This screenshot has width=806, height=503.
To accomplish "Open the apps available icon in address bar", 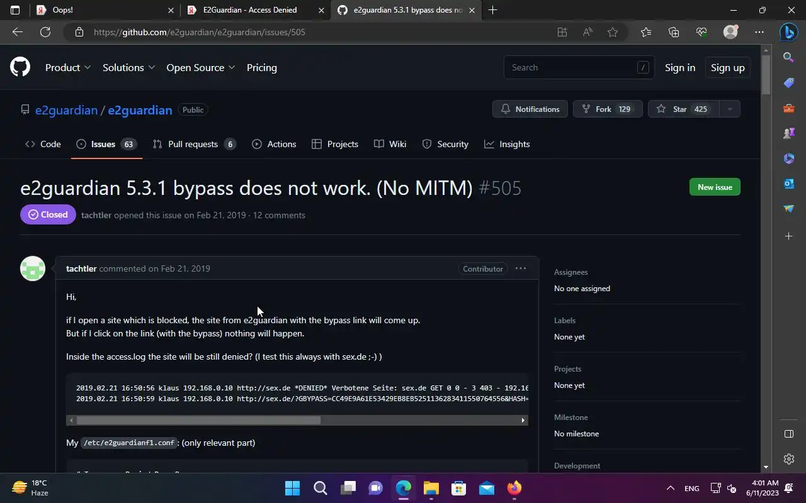I will click(562, 32).
